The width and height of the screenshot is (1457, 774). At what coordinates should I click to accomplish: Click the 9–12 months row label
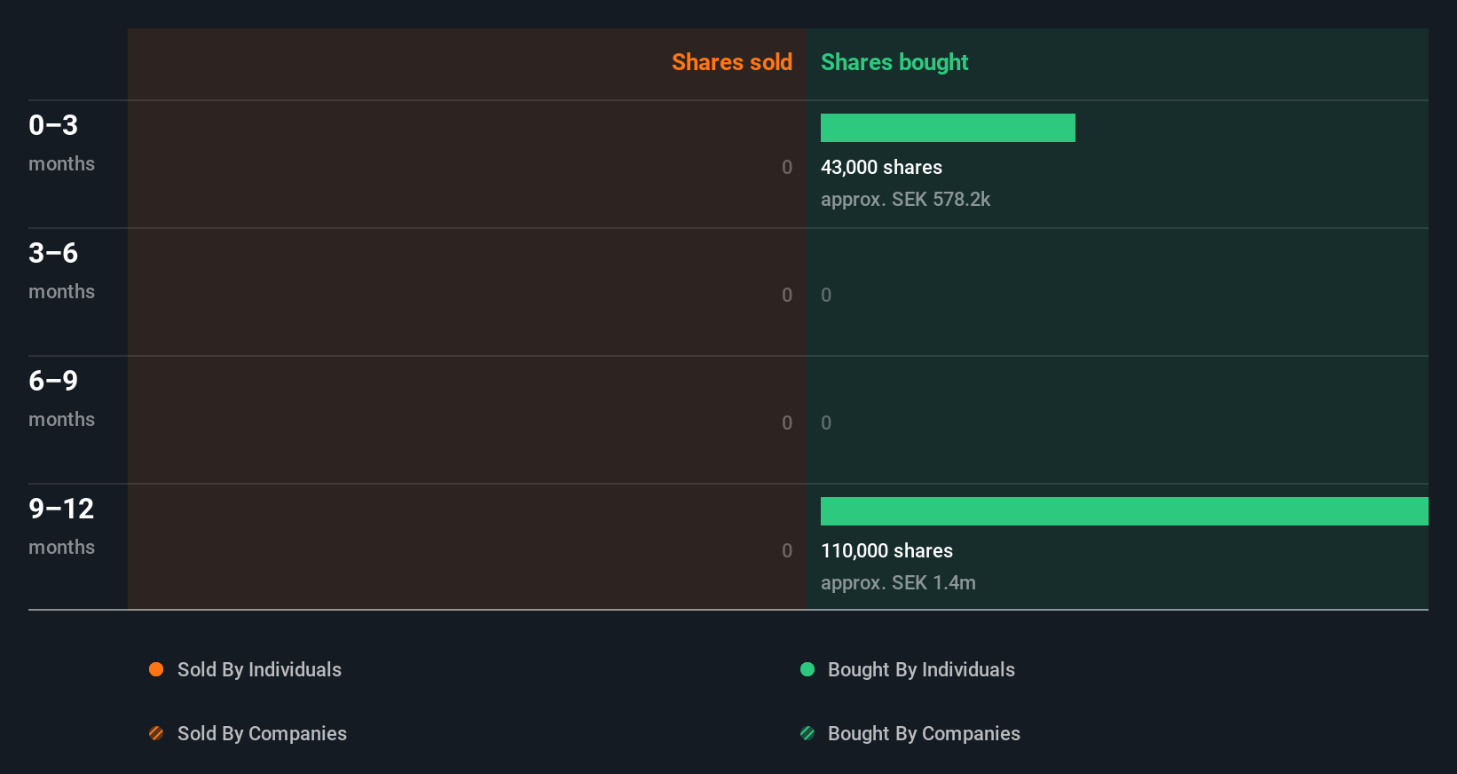click(x=61, y=526)
